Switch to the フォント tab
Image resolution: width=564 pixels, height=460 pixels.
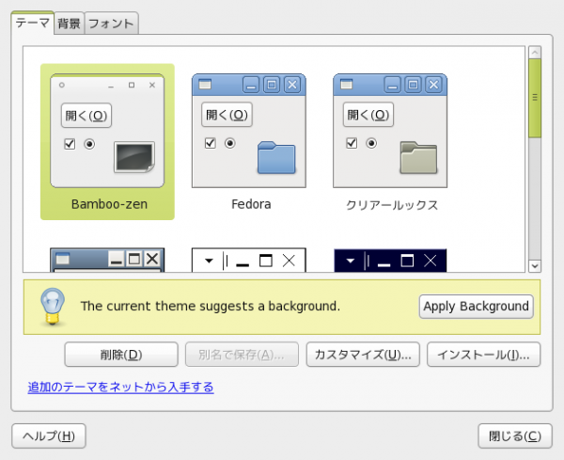pos(111,24)
